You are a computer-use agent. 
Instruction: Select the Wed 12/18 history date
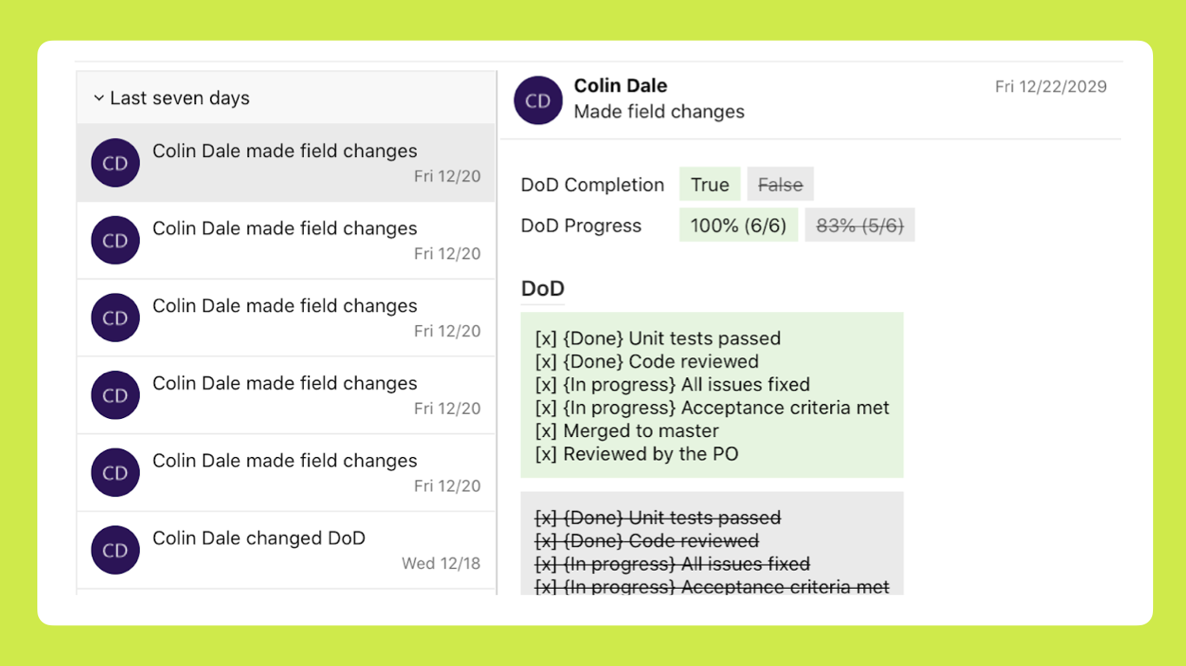[441, 564]
